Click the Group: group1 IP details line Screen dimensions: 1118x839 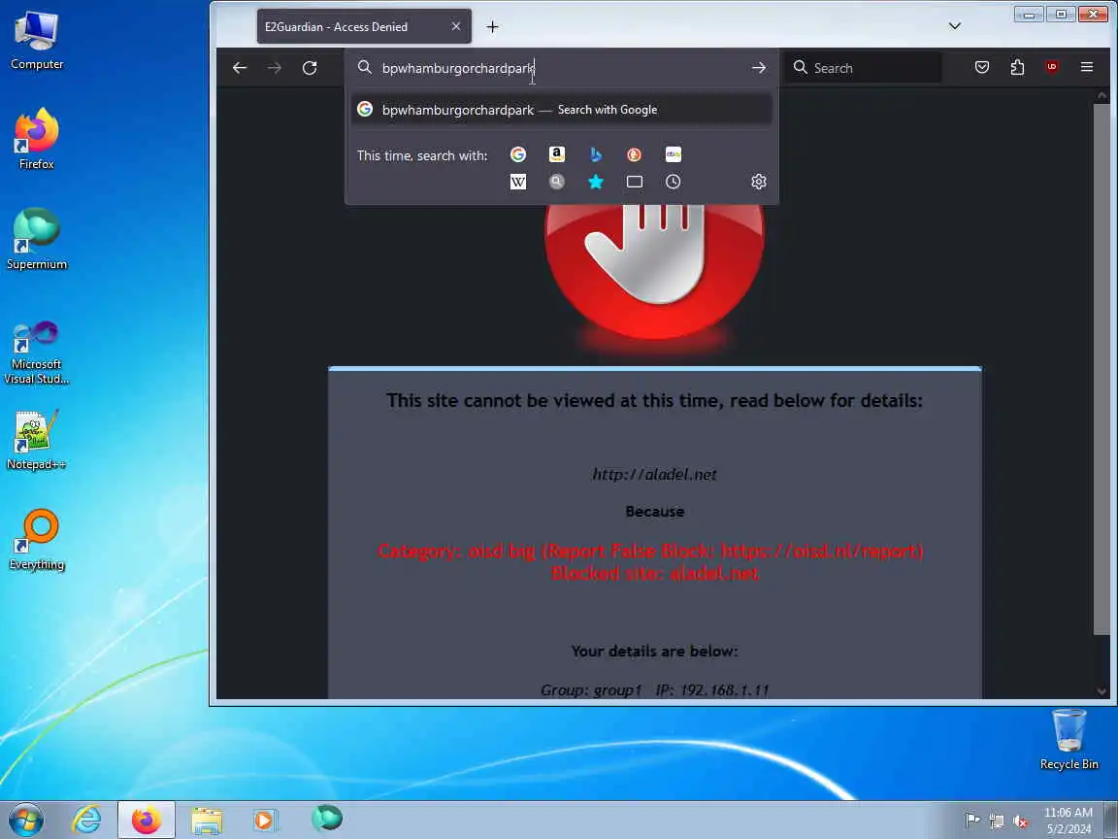[x=654, y=689]
